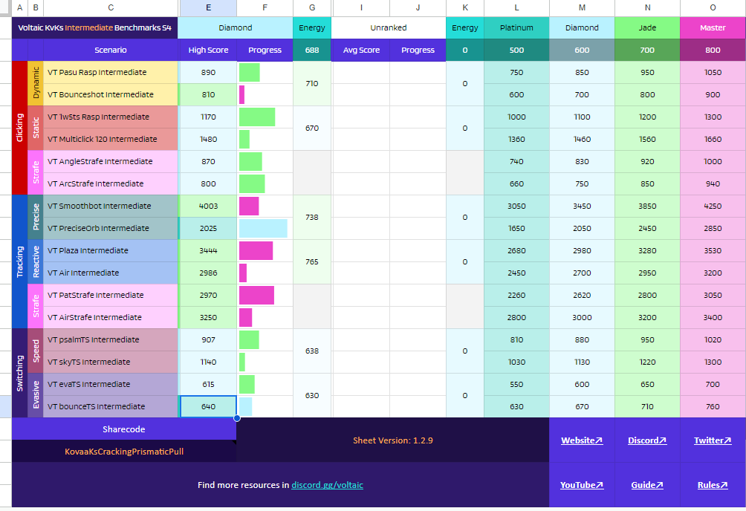746x511 pixels.
Task: Click the High Score value 1480
Action: click(208, 140)
